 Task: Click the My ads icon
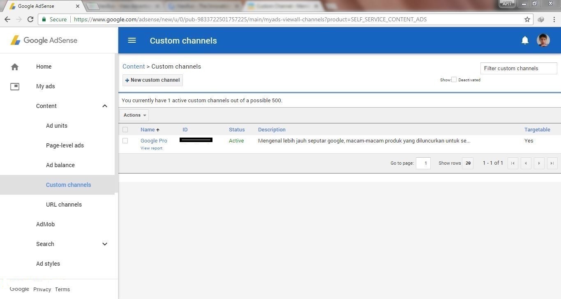point(15,86)
